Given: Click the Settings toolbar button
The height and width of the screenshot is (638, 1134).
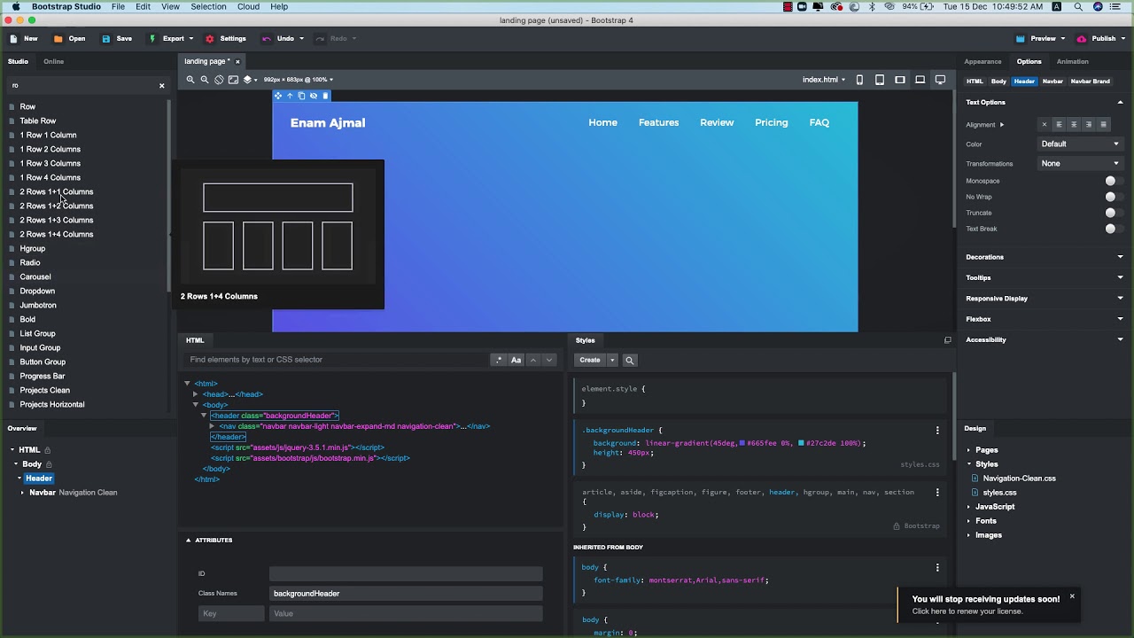Looking at the screenshot, I should tap(226, 39).
